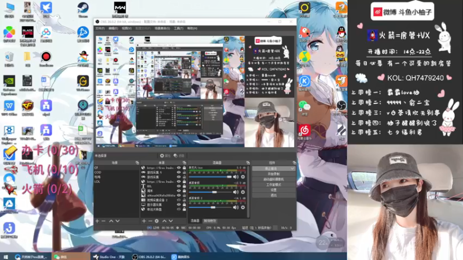Remove selected source with minus icon

tap(150, 221)
